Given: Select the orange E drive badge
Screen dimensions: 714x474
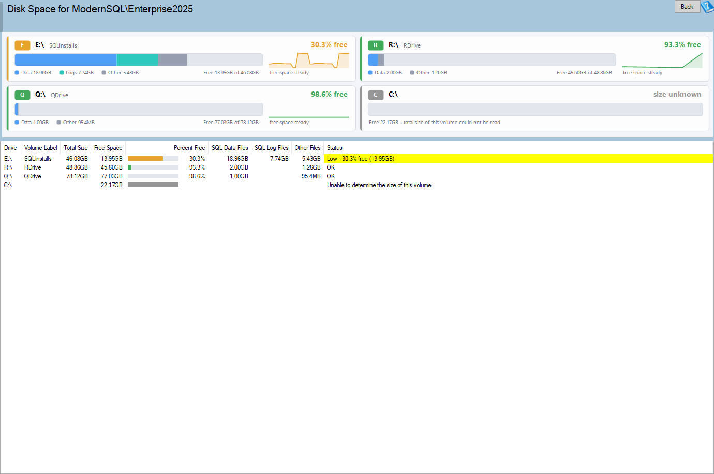Looking at the screenshot, I should tap(22, 45).
